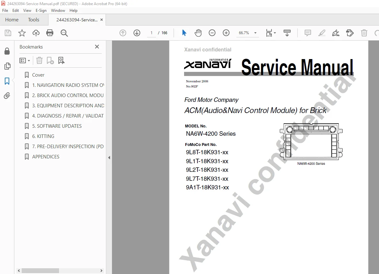379x274 pixels.
Task: Open bookmark 7. Pre-Delivery Inspection
Action: pos(68,147)
